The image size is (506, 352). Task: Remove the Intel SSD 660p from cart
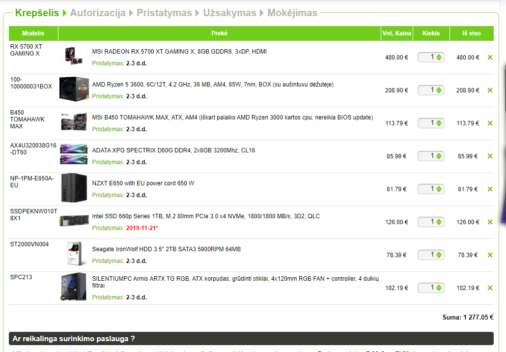[490, 222]
